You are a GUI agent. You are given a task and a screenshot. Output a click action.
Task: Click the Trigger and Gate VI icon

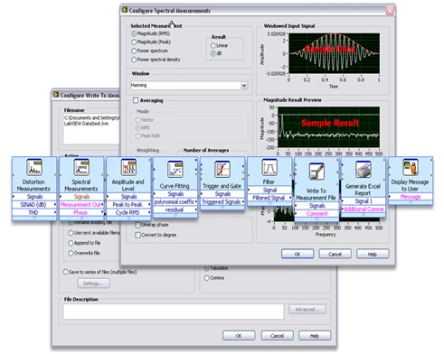[x=222, y=169]
